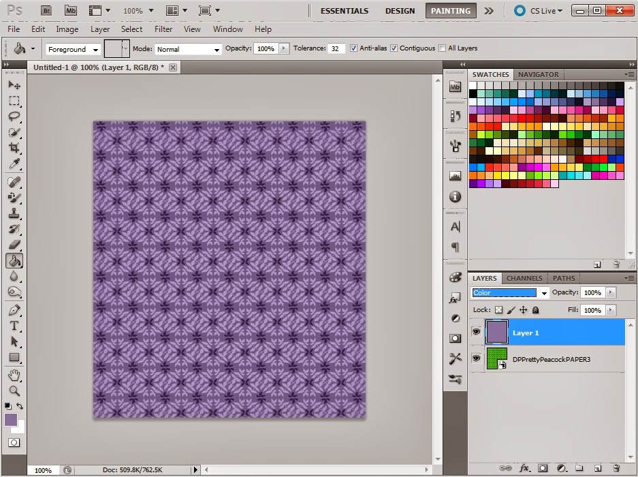Select the Eyedropper tool
This screenshot has height=477, width=638.
(x=14, y=164)
